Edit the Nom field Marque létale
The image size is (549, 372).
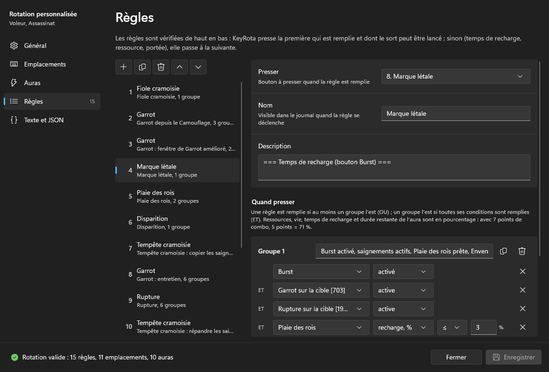coord(455,114)
